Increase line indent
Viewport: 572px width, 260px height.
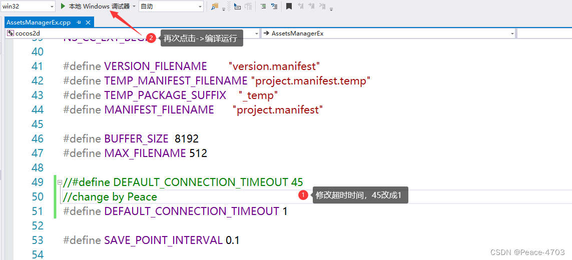[x=263, y=6]
